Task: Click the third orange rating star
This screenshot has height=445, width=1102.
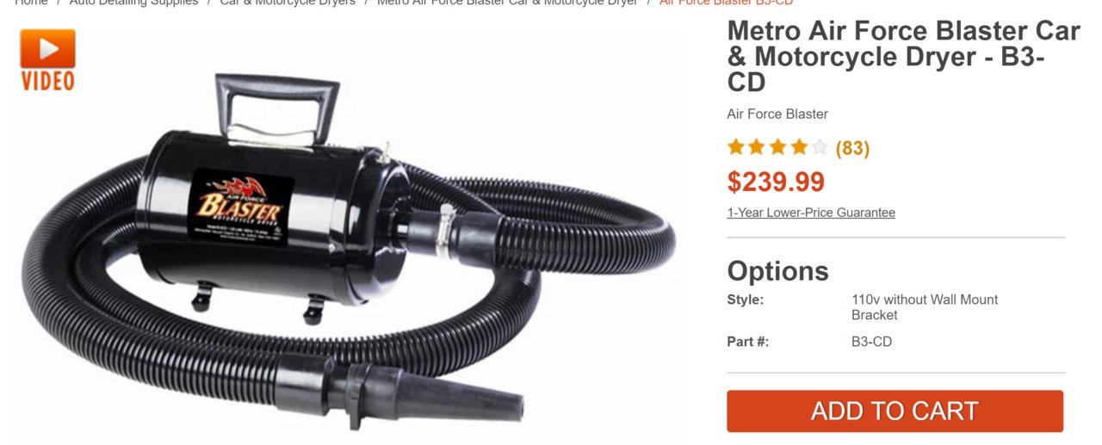Action: click(x=777, y=147)
